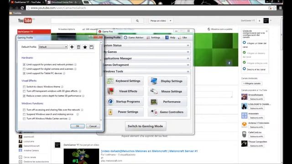The width and height of the screenshot is (292, 164).
Task: Open the YouTube upload video dropdown arrow
Action: coord(170,21)
